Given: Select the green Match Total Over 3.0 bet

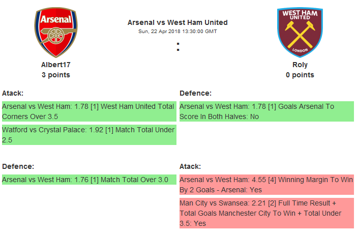Looking at the screenshot, I should (88, 180).
